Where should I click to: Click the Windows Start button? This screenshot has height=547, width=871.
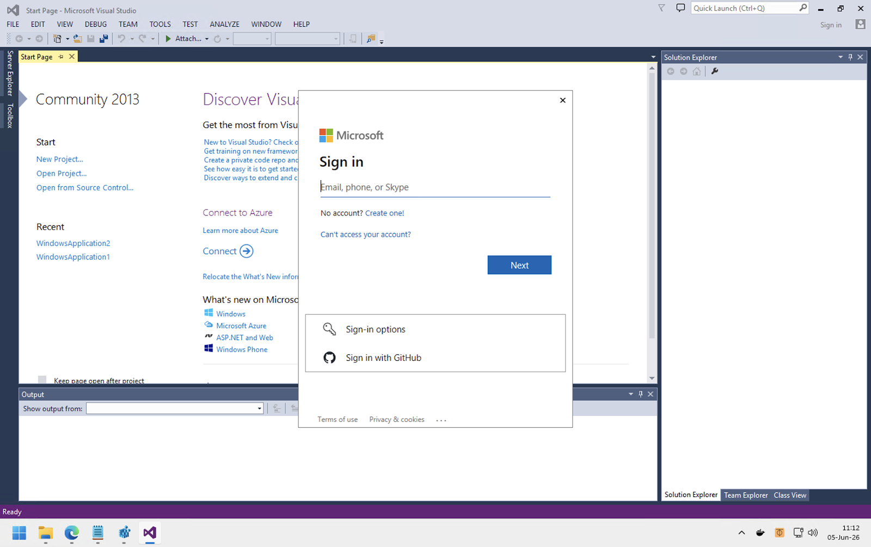(x=19, y=533)
